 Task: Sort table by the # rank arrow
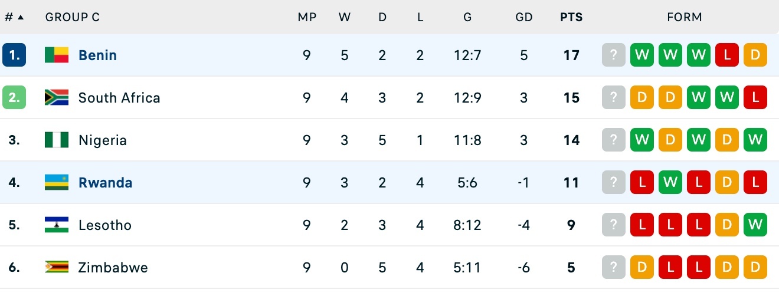(21, 17)
